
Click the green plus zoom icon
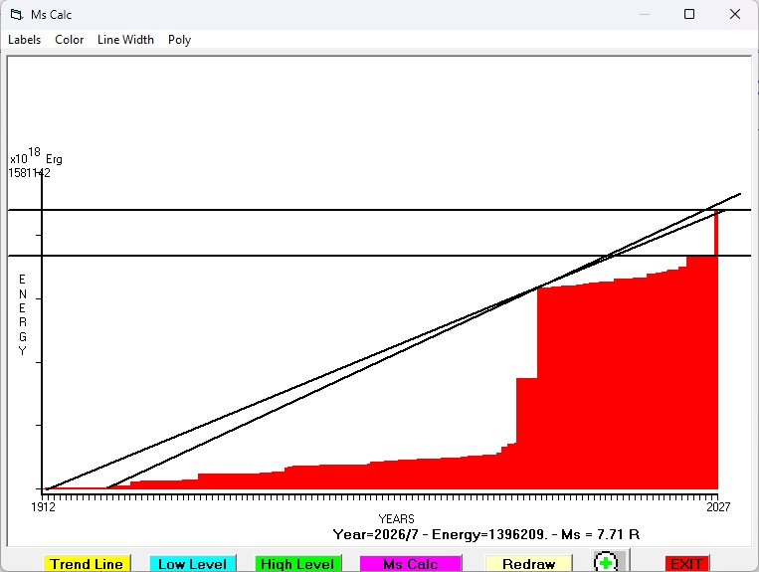tap(605, 563)
